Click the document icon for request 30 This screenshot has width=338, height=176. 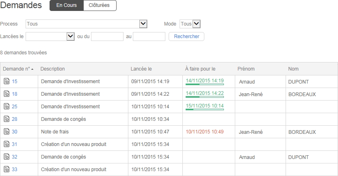point(6,132)
